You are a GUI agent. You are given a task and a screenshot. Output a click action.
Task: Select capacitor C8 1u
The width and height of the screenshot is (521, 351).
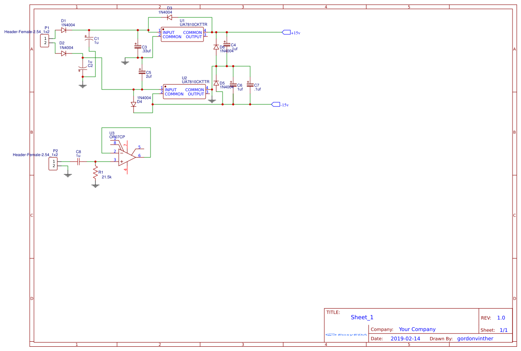(78, 162)
